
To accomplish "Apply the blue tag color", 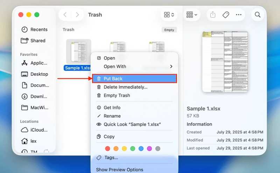I will tap(141, 148).
